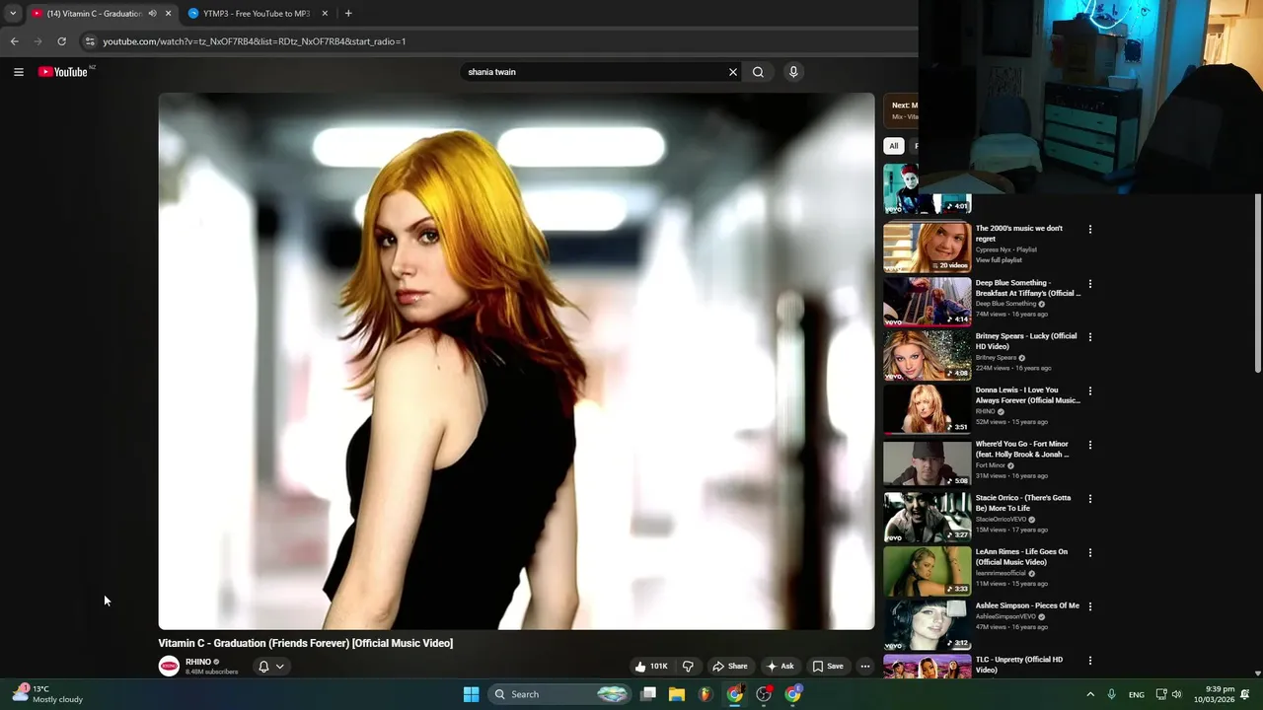Open the tab search dropdown arrow
The height and width of the screenshot is (710, 1263).
pyautogui.click(x=13, y=14)
